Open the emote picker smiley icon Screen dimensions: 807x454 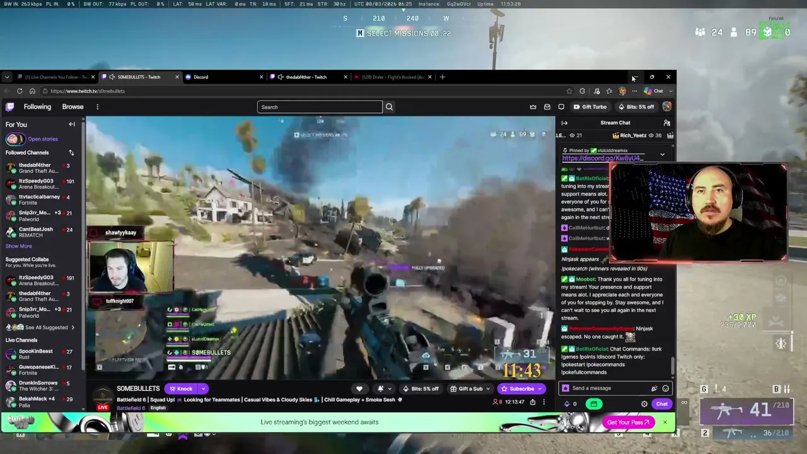click(665, 388)
